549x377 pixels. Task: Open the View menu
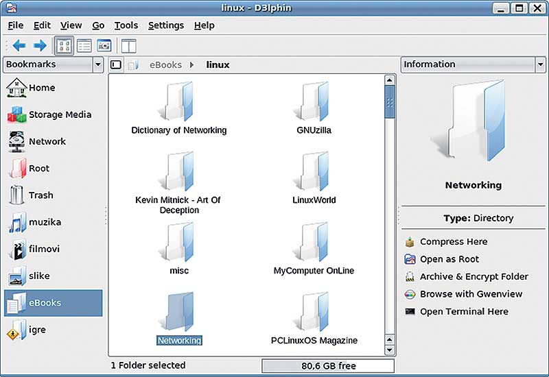coord(71,25)
